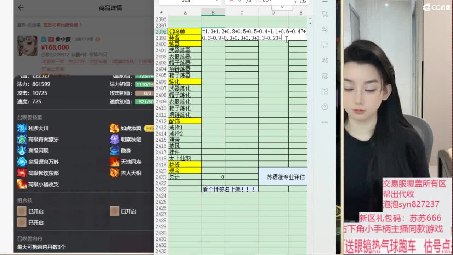Click the 高级源泉万斛 skill icon

click(x=22, y=162)
